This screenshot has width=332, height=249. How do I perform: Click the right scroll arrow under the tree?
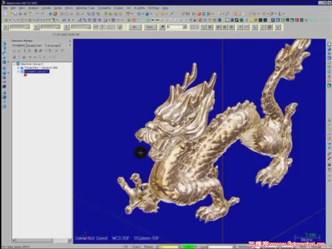pos(69,240)
